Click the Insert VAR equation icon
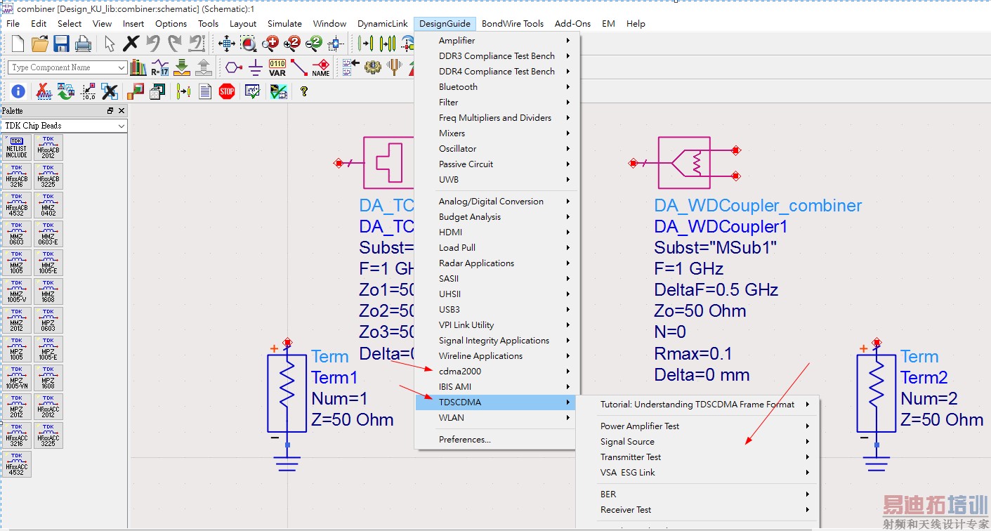Screen dimensions: 991x531 click(277, 67)
